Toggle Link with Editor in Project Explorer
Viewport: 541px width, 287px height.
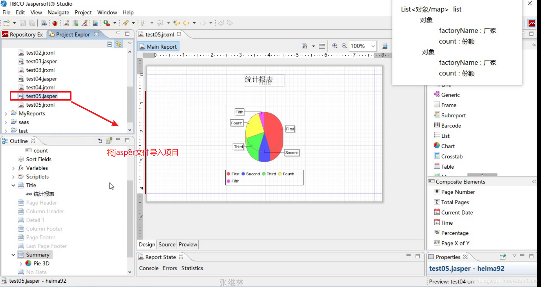[118, 44]
